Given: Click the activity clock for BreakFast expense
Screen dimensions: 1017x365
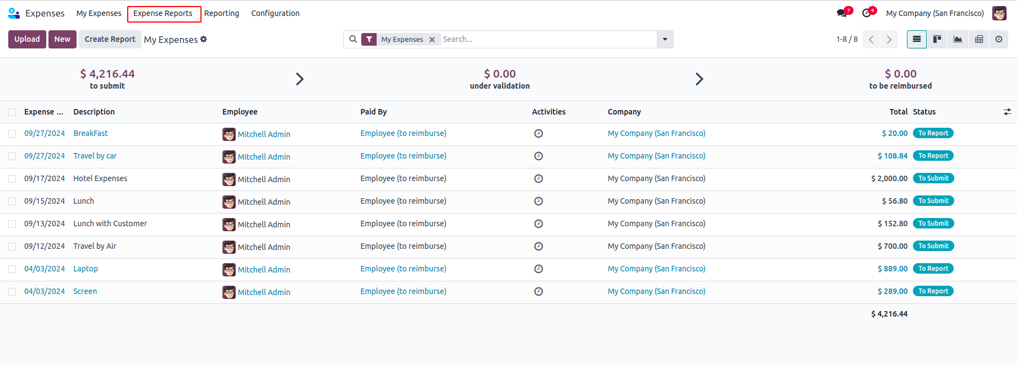Looking at the screenshot, I should point(539,133).
